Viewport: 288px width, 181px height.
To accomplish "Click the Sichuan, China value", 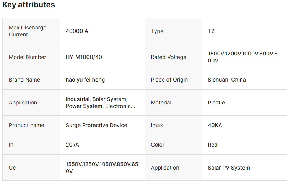I will (227, 80).
